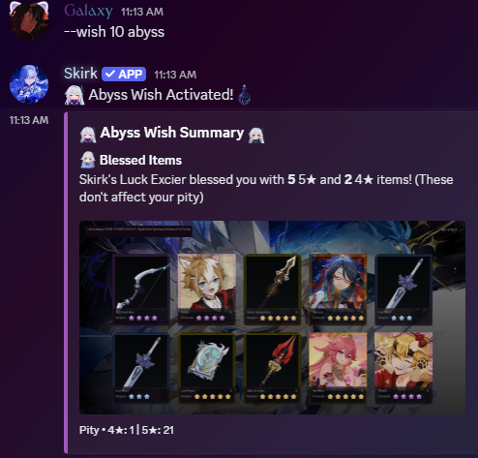
Task: Open Galaxy username profile
Action: (x=88, y=12)
